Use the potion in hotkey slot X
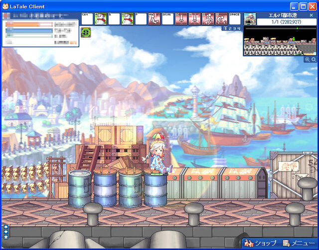319x250 pixels. click(194, 19)
